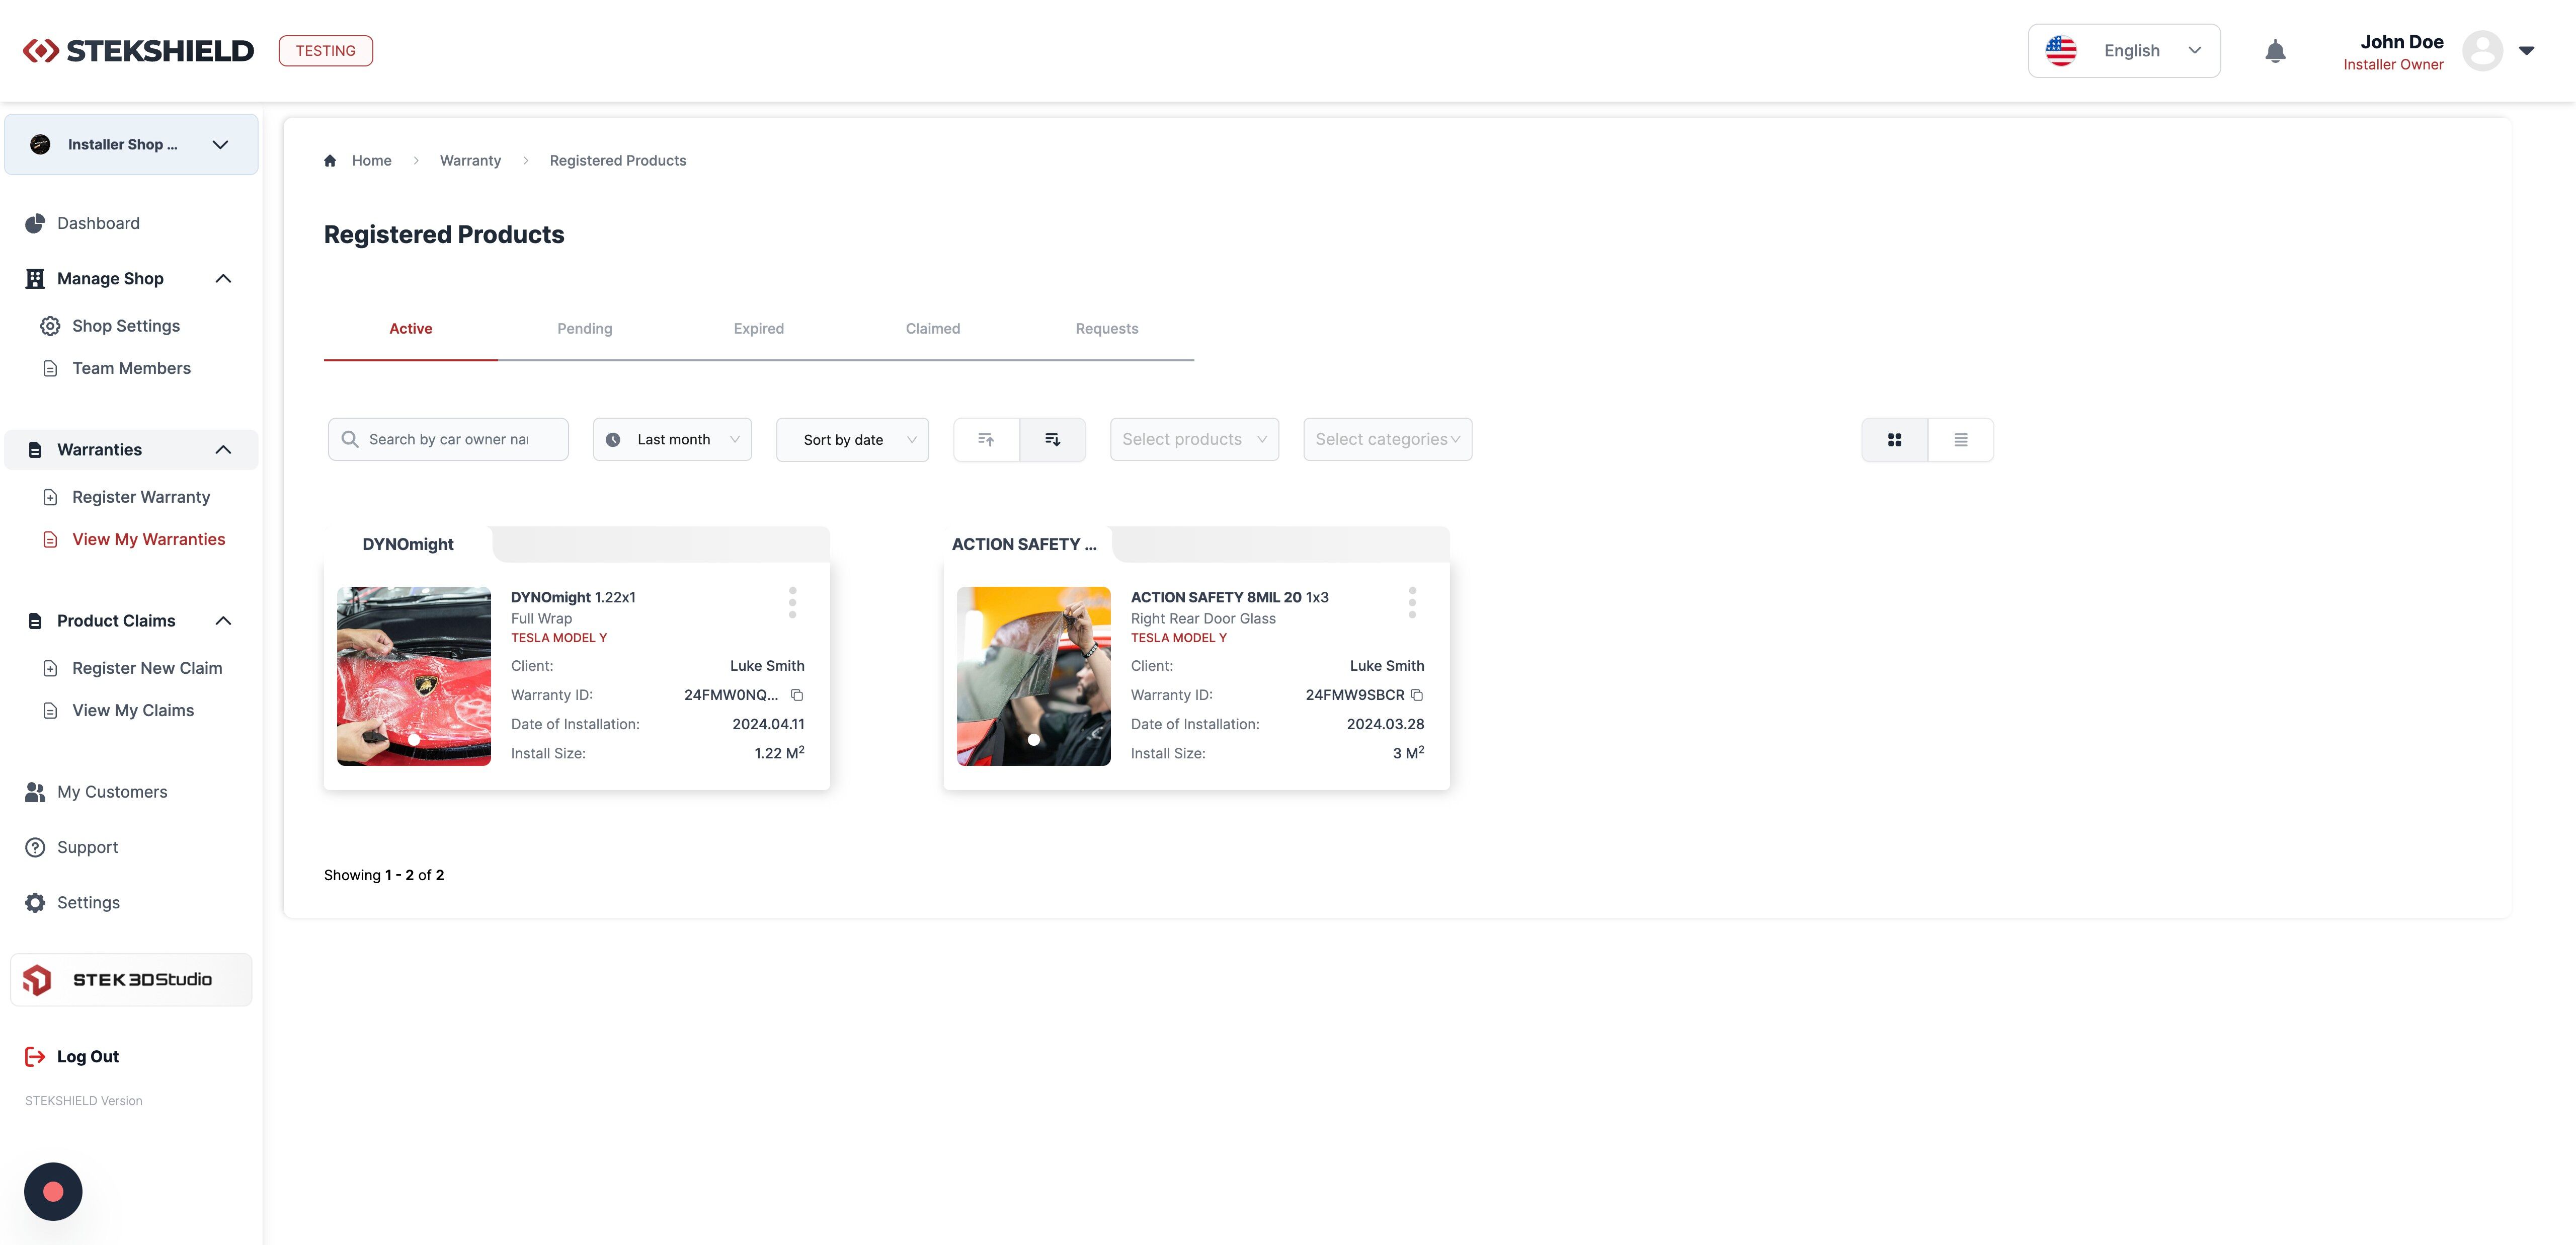Open options menu on ACTION SAFETY card
The image size is (2576, 1245).
point(1412,602)
